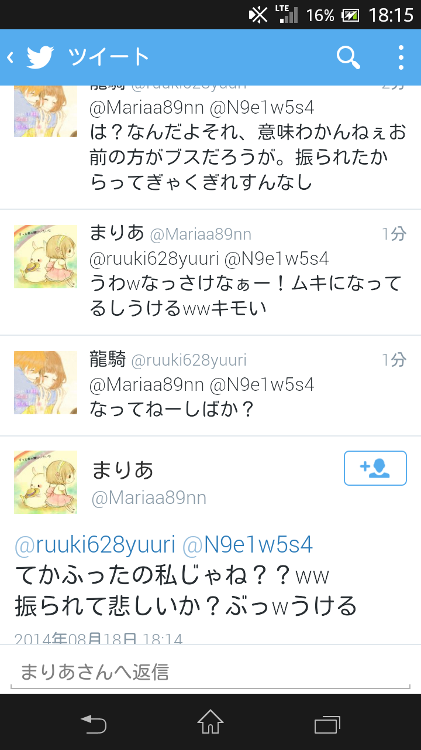Follow まりあ with the add-user button
Viewport: 421px width, 750px height.
(x=375, y=468)
